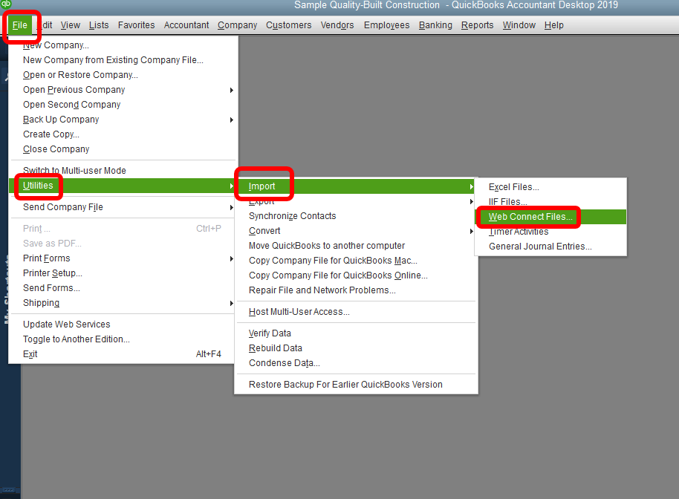Open the View menu

70,25
